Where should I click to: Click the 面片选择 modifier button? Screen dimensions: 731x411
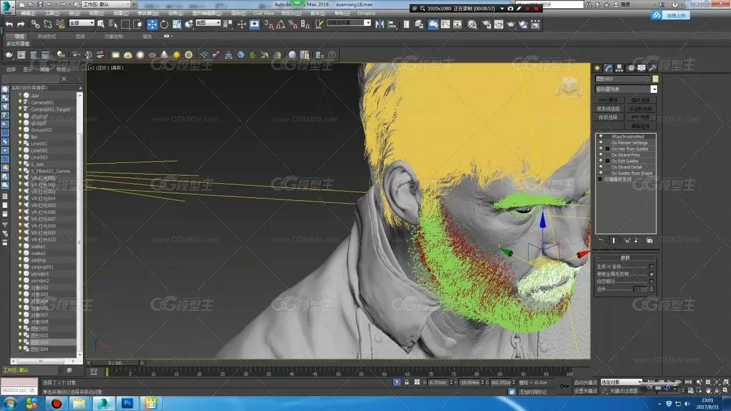click(640, 100)
